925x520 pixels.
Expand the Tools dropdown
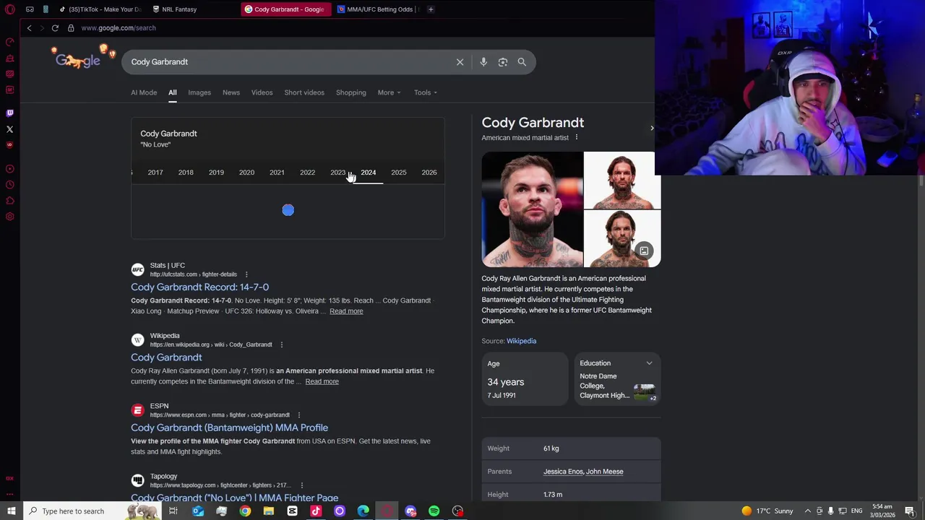pyautogui.click(x=426, y=92)
